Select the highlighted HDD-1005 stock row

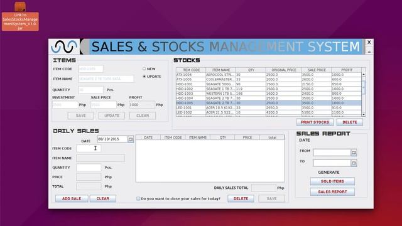pyautogui.click(x=269, y=103)
